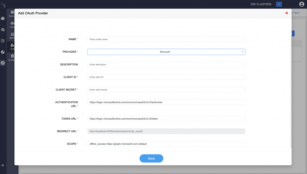Open the Provider dropdown showing Microsoft

[166, 51]
